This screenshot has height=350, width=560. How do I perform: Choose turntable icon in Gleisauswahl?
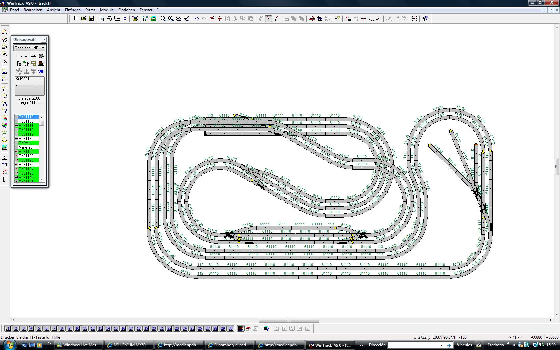41,56
